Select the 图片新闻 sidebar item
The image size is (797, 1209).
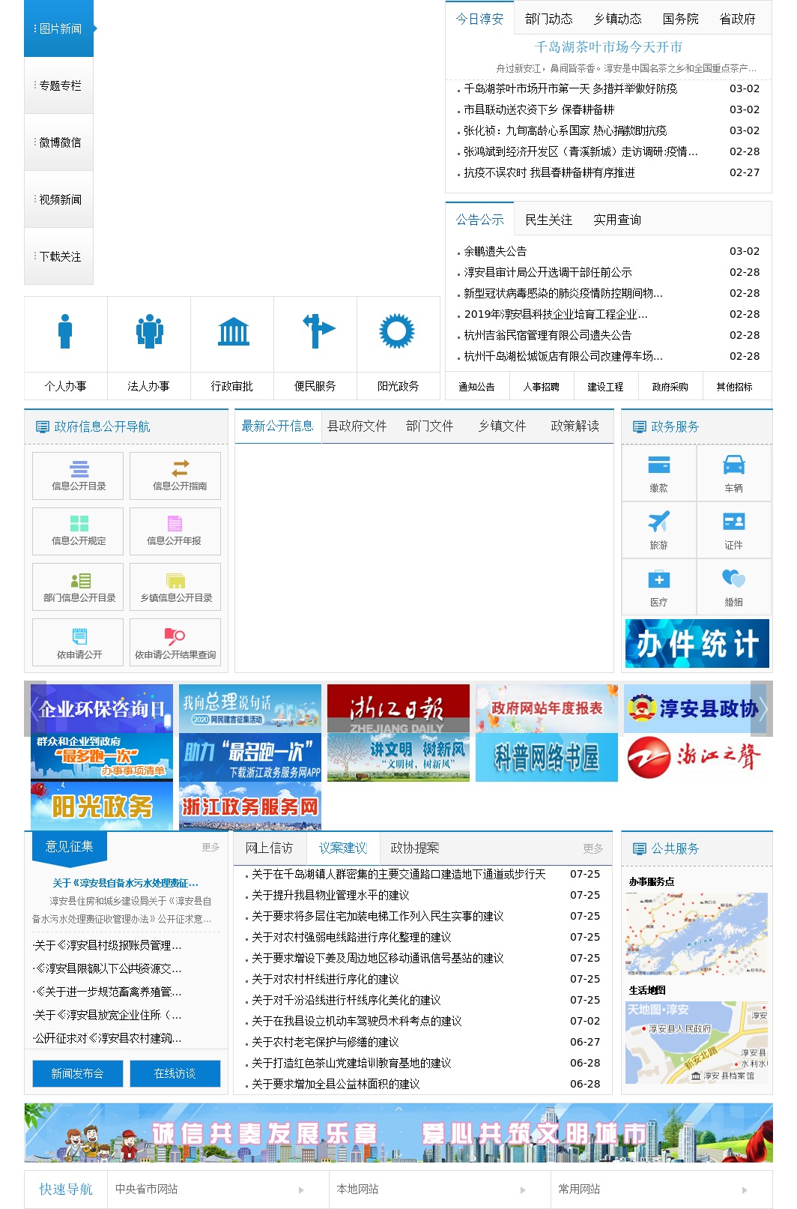point(58,28)
